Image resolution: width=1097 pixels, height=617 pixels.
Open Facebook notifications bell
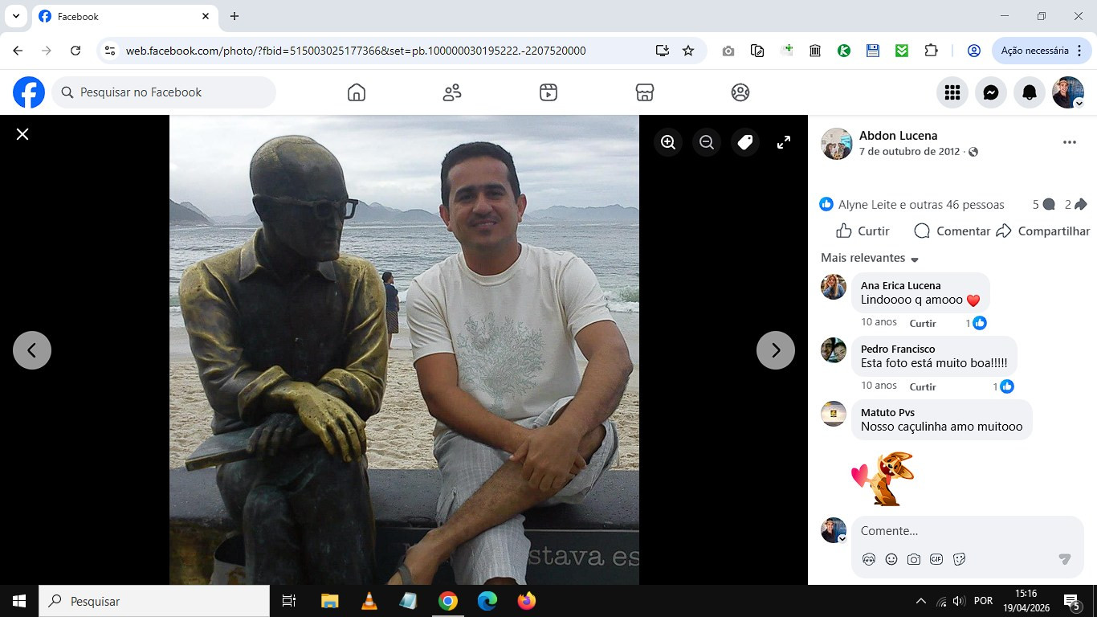point(1030,93)
